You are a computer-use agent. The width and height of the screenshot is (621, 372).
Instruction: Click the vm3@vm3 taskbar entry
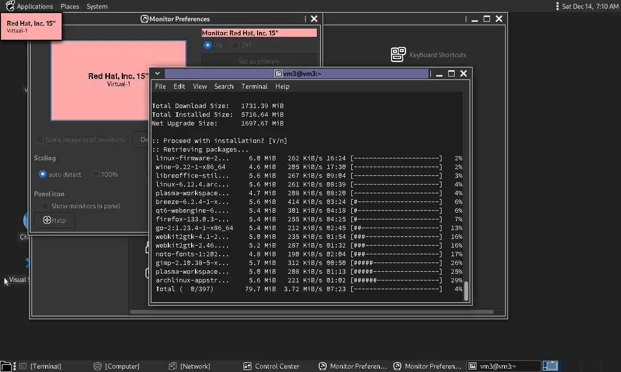(503, 366)
